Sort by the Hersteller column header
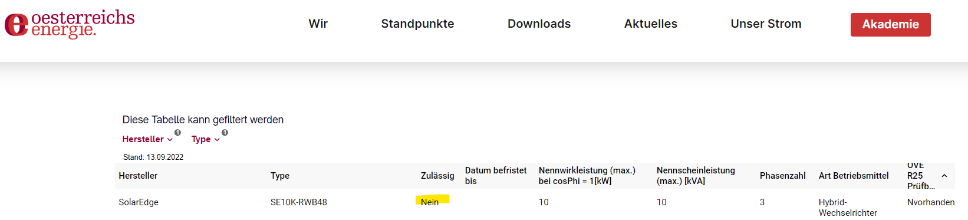The image size is (968, 220). tap(138, 176)
